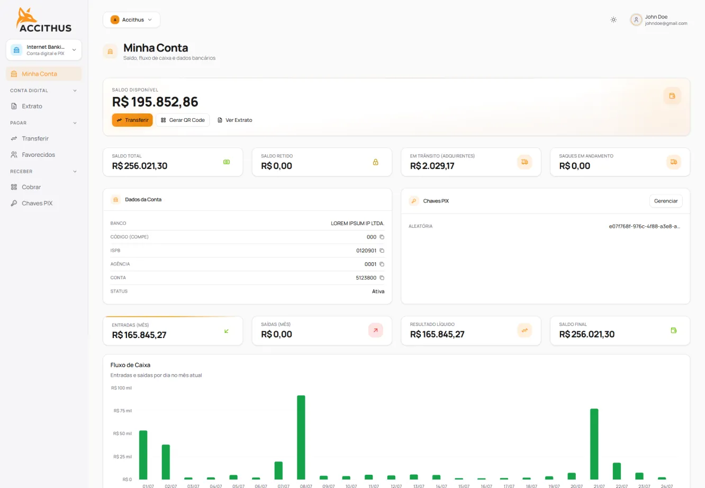Copy the ISPB 0120901 value
Screen dimensions: 705x488
[382, 251]
